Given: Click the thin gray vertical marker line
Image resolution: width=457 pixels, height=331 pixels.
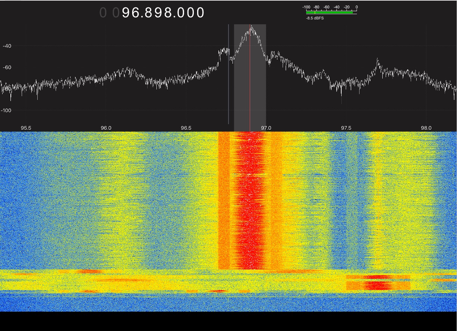Looking at the screenshot, I should coord(228,93).
